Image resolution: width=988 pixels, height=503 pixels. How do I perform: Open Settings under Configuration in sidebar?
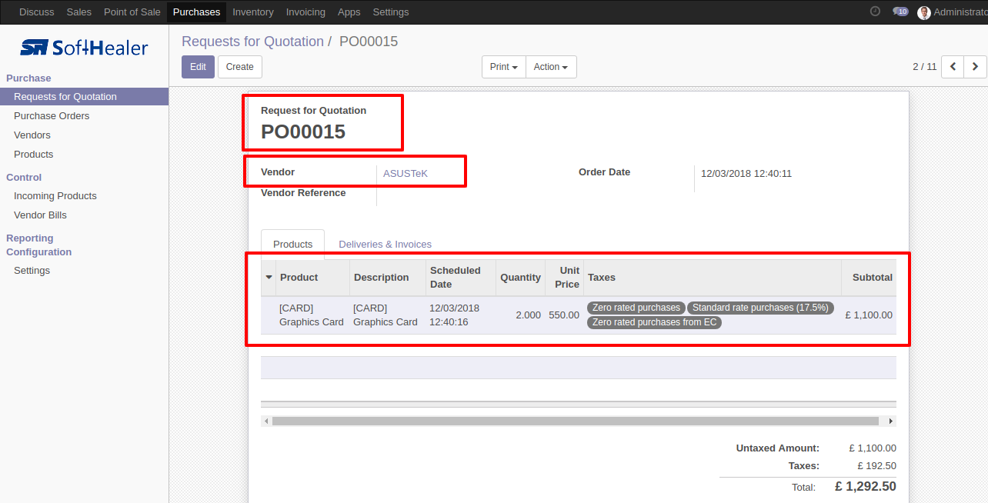[x=32, y=270]
